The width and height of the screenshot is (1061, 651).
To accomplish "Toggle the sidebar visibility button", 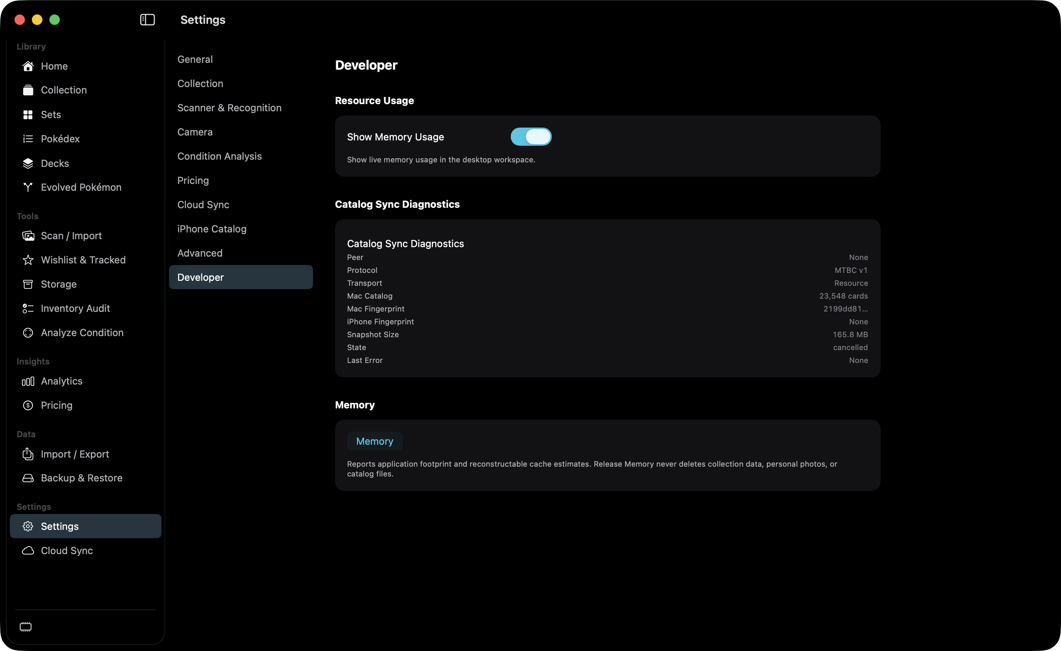I will (147, 20).
